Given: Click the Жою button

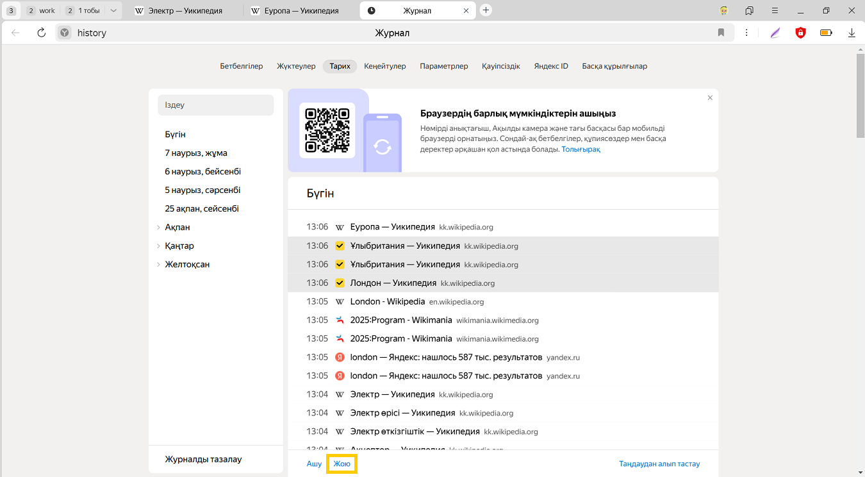Looking at the screenshot, I should click(342, 464).
